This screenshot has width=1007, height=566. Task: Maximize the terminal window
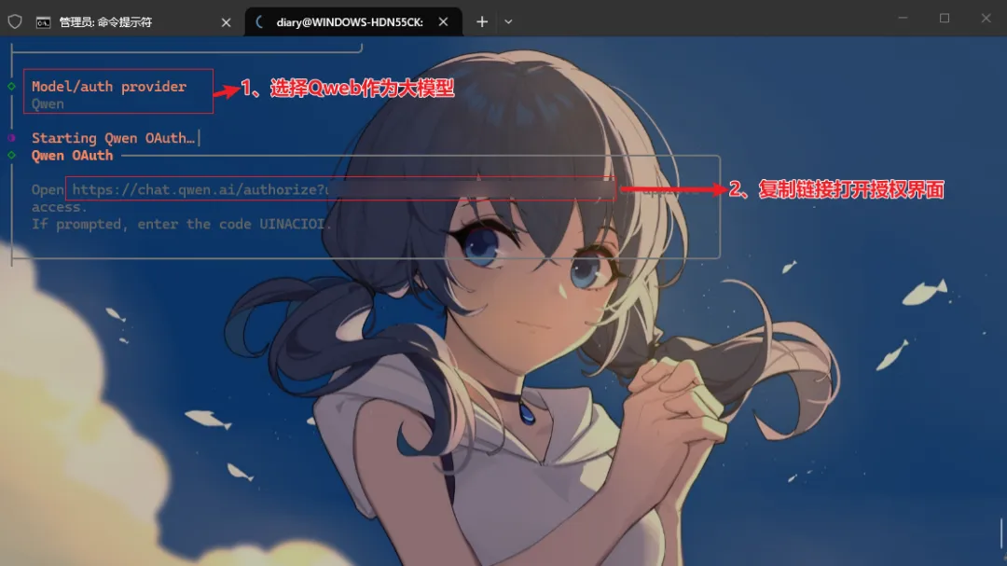944,18
